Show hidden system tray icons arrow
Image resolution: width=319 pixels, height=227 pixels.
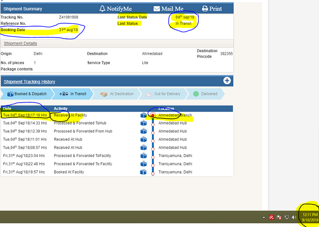(x=263, y=217)
